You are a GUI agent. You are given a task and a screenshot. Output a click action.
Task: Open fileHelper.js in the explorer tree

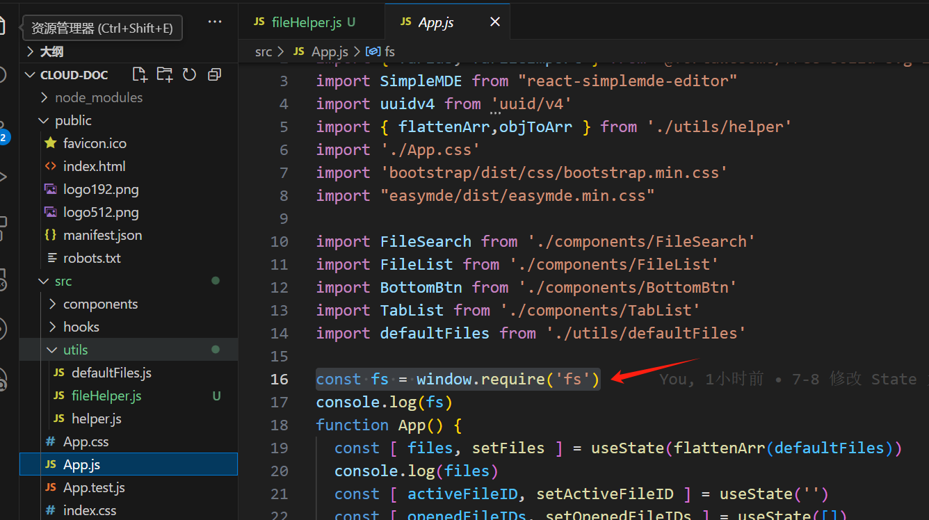pos(129,396)
